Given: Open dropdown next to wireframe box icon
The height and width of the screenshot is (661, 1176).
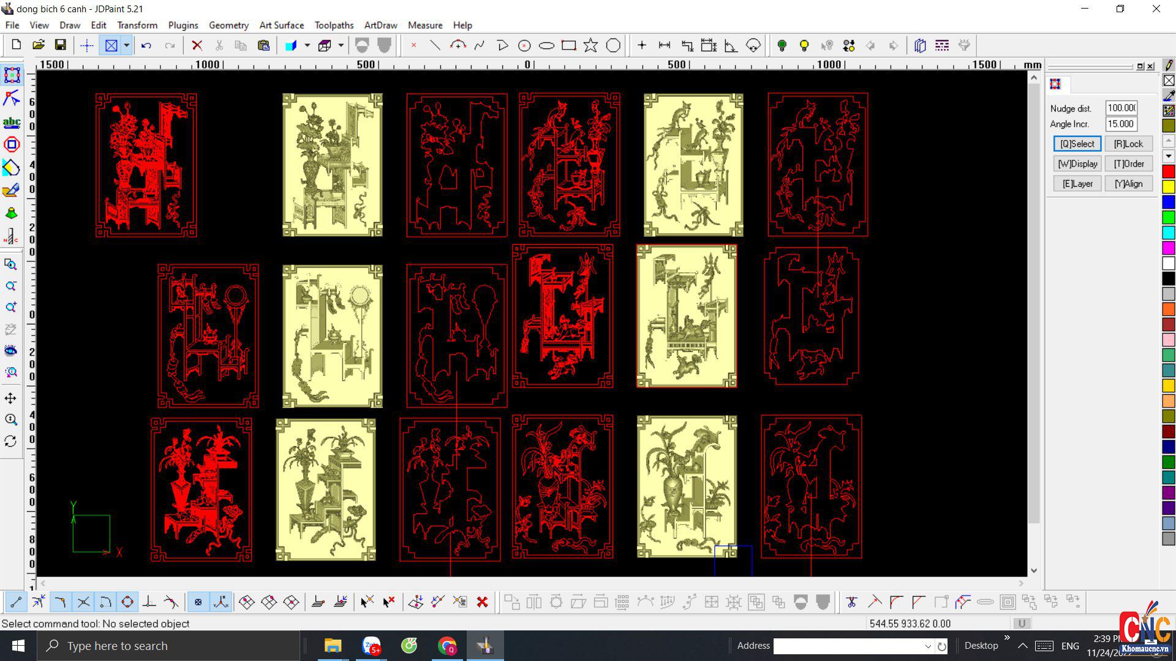Looking at the screenshot, I should 341,45.
